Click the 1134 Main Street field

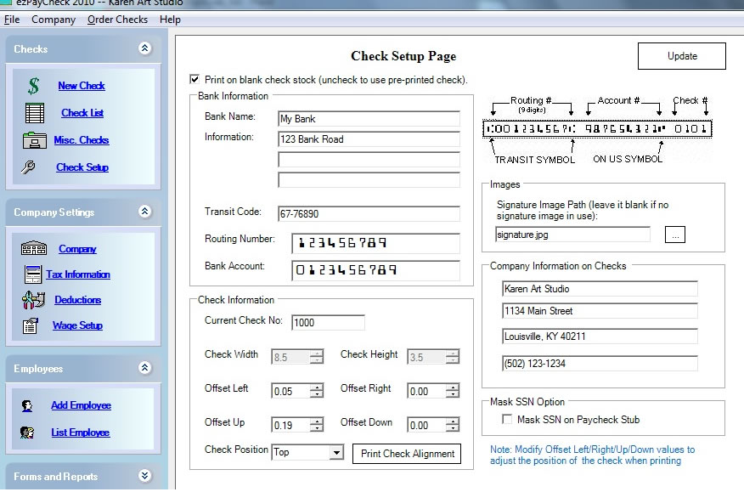tap(600, 311)
